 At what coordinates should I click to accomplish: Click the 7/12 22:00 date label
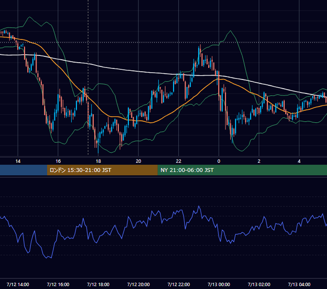[179, 284]
